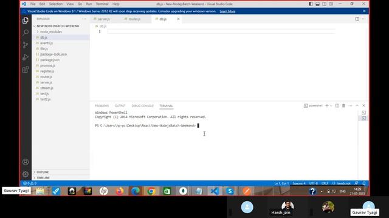Screen dimensions: 389x218
Task: Switch to the OUTPUT panel tab
Action: [120, 106]
